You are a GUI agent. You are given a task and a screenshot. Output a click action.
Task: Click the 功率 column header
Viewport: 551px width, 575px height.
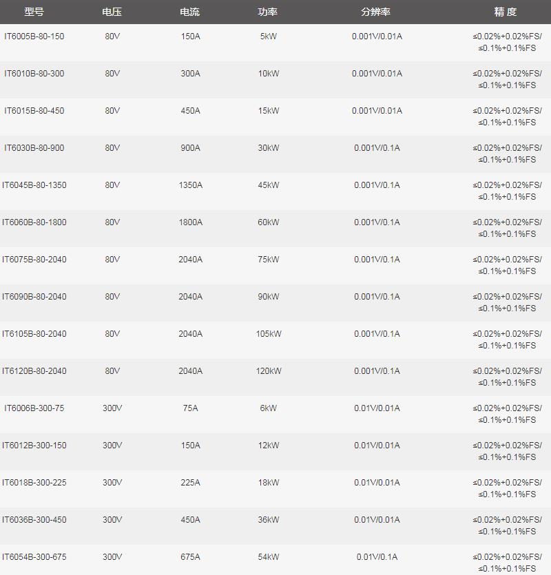(x=269, y=12)
